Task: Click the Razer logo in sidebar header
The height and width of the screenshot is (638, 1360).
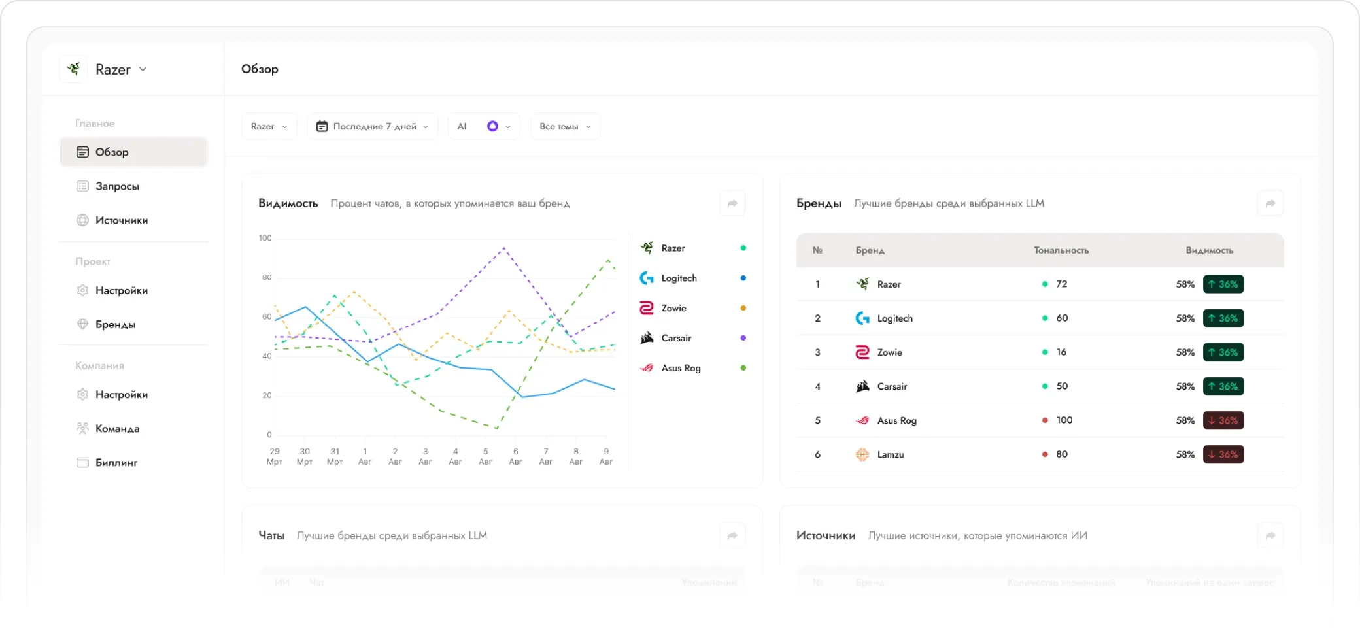Action: pos(73,69)
